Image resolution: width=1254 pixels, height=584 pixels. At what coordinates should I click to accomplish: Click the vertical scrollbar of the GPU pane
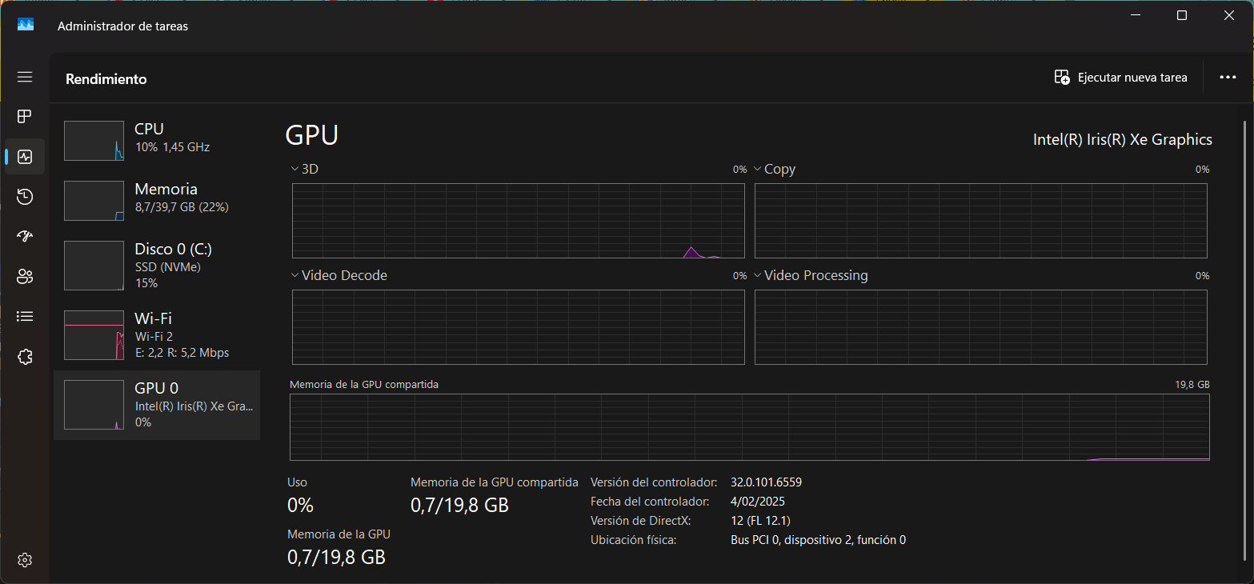[1244, 340]
